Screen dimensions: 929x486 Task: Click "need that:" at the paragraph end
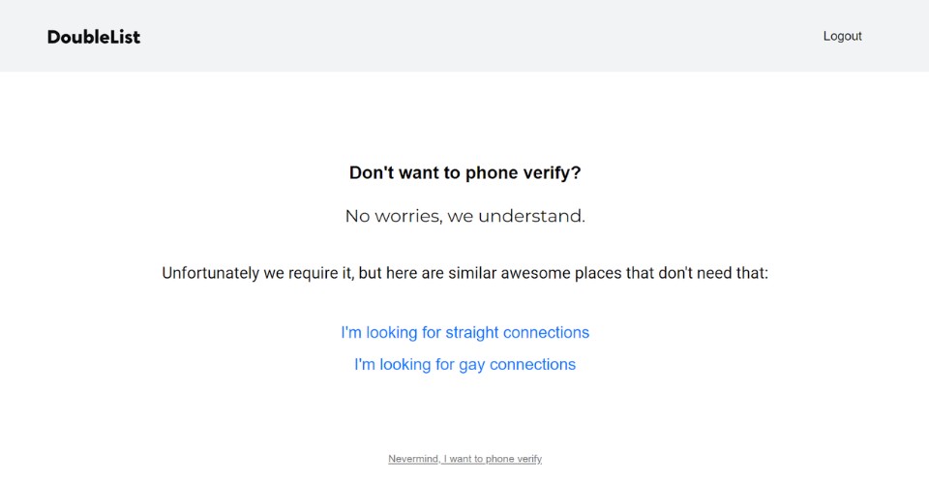tap(734, 273)
